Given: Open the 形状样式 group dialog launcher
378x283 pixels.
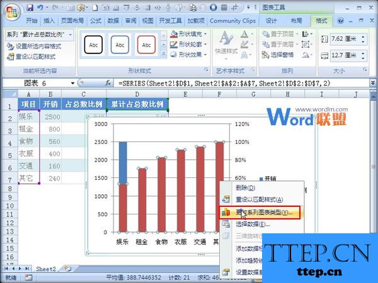Looking at the screenshot, I should 206,70.
